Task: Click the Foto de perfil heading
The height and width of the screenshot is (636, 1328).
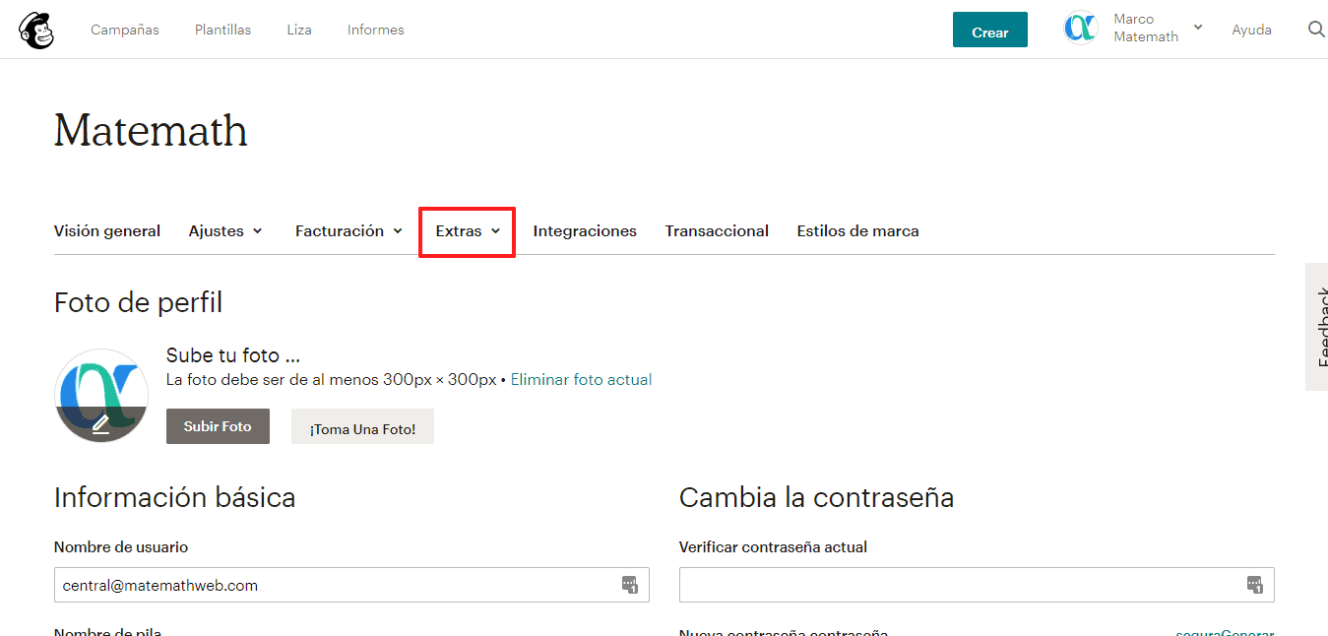Action: tap(139, 302)
